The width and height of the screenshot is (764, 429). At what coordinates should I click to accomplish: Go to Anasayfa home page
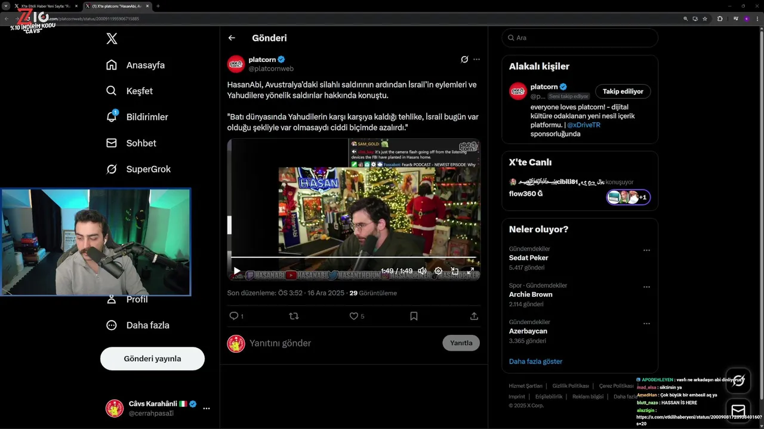point(135,65)
